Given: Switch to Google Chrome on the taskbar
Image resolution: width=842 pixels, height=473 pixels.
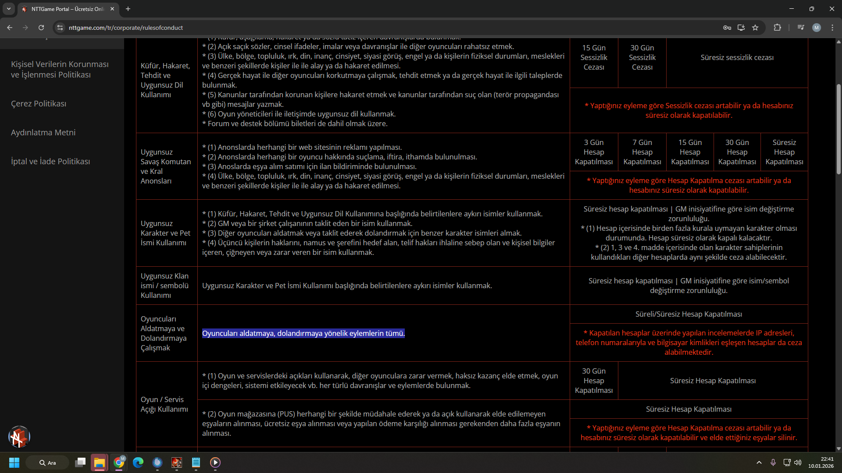Looking at the screenshot, I should click(119, 462).
